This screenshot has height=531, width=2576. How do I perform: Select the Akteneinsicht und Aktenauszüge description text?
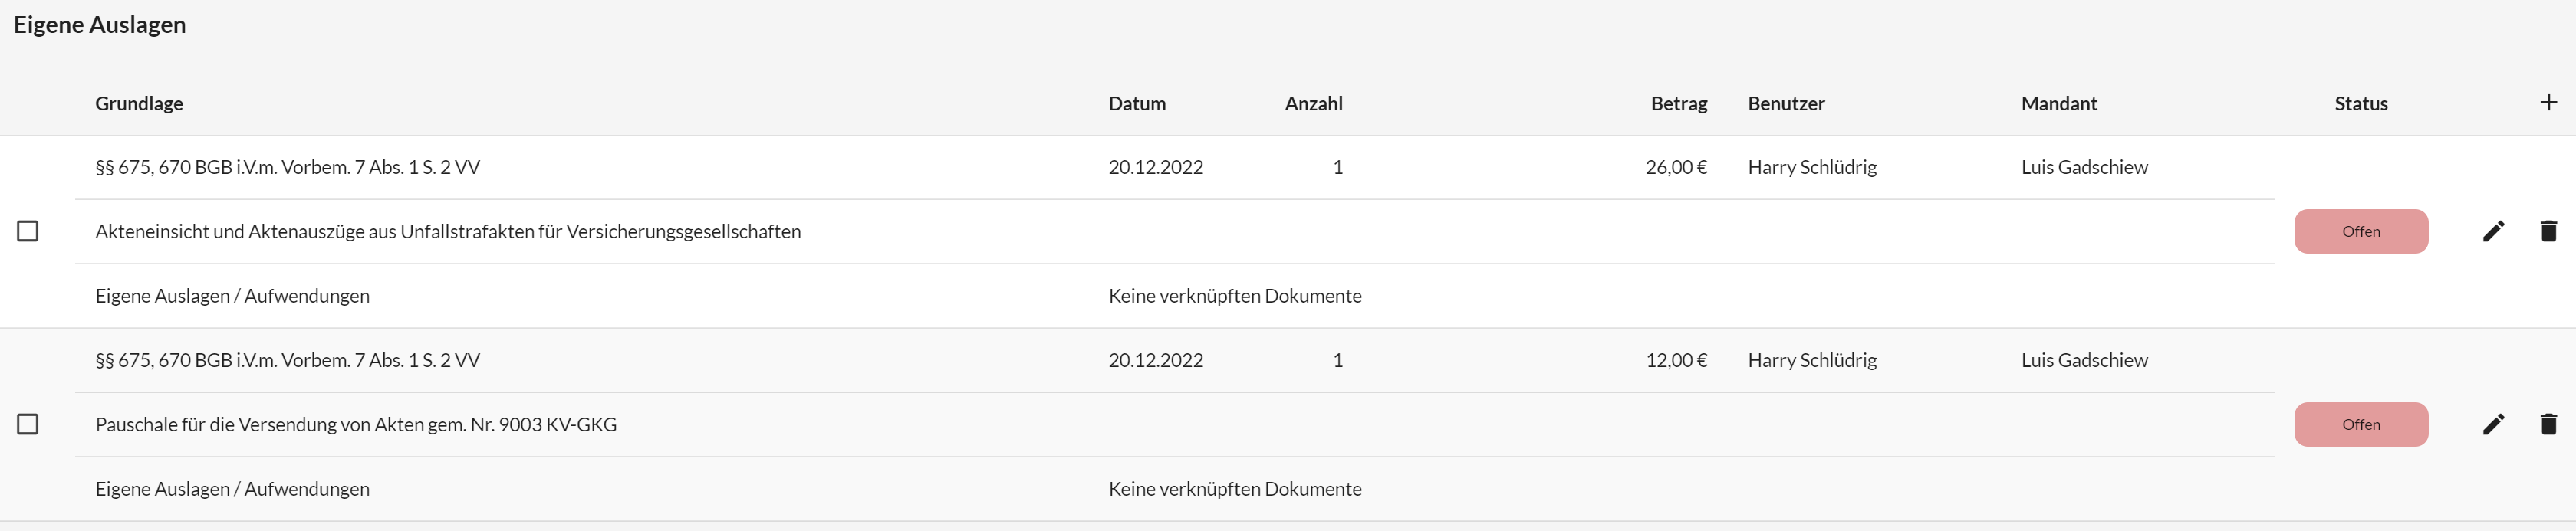(447, 231)
